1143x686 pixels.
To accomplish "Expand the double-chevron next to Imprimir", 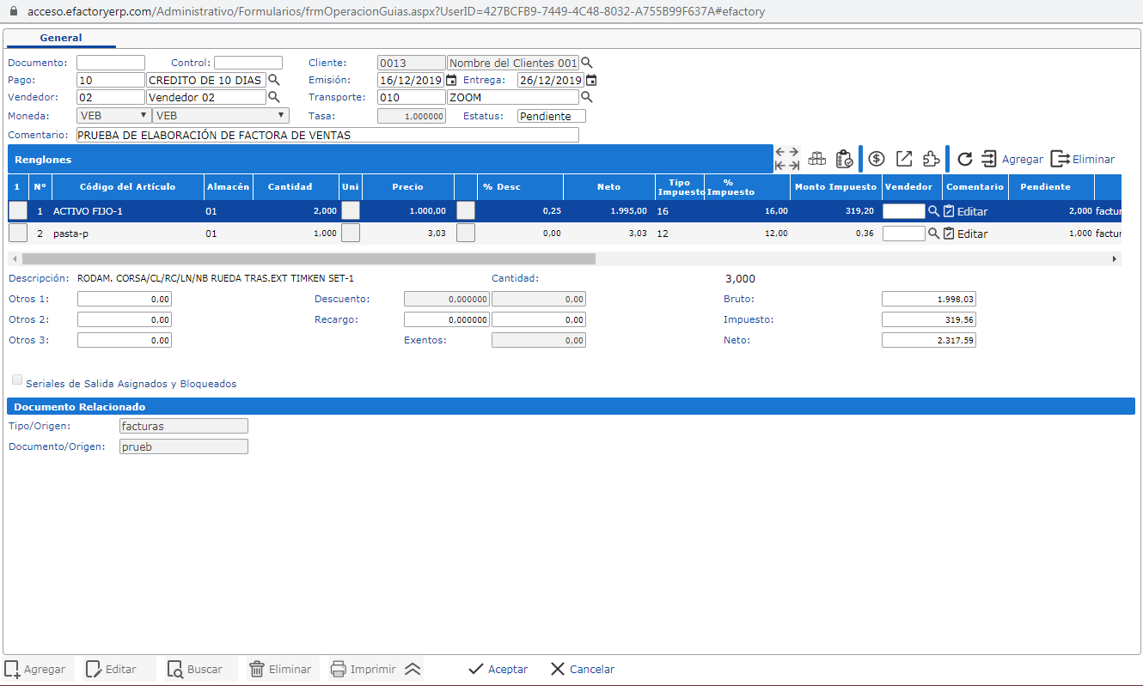I will tap(413, 670).
